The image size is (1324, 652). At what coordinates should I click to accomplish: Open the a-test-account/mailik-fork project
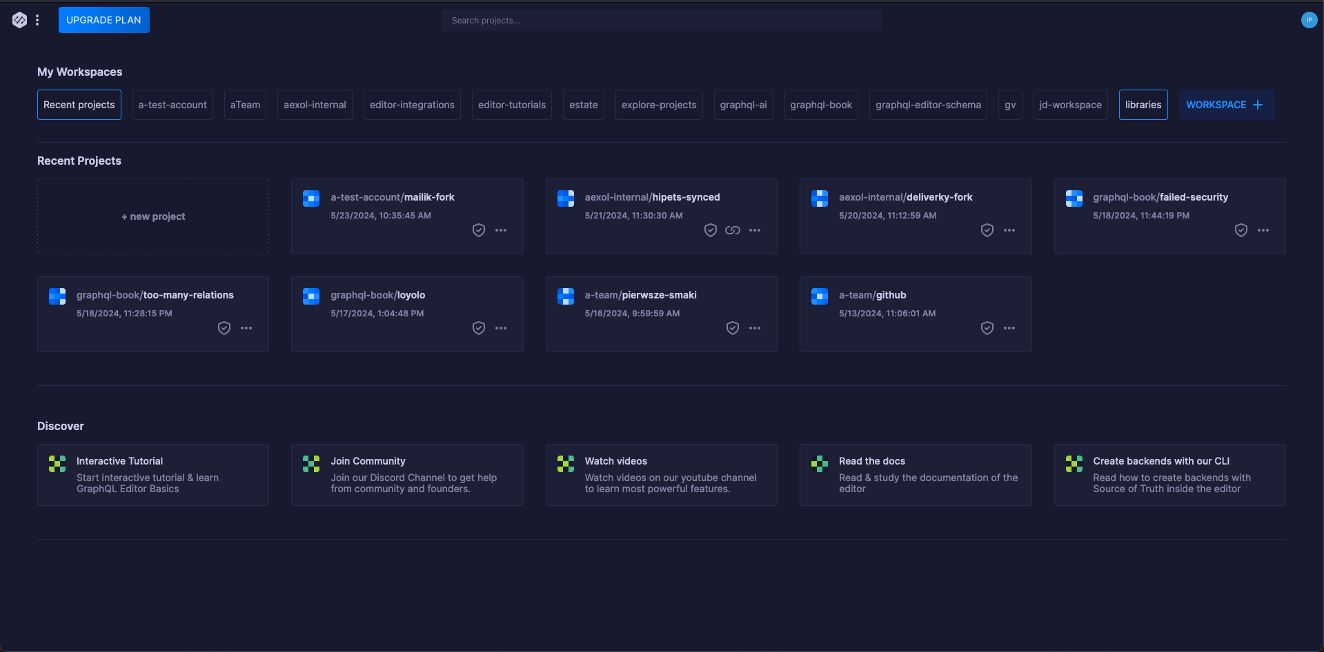pos(407,216)
